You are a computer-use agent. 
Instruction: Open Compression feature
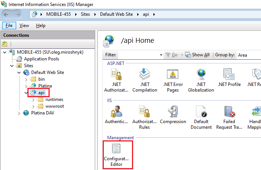[173, 115]
